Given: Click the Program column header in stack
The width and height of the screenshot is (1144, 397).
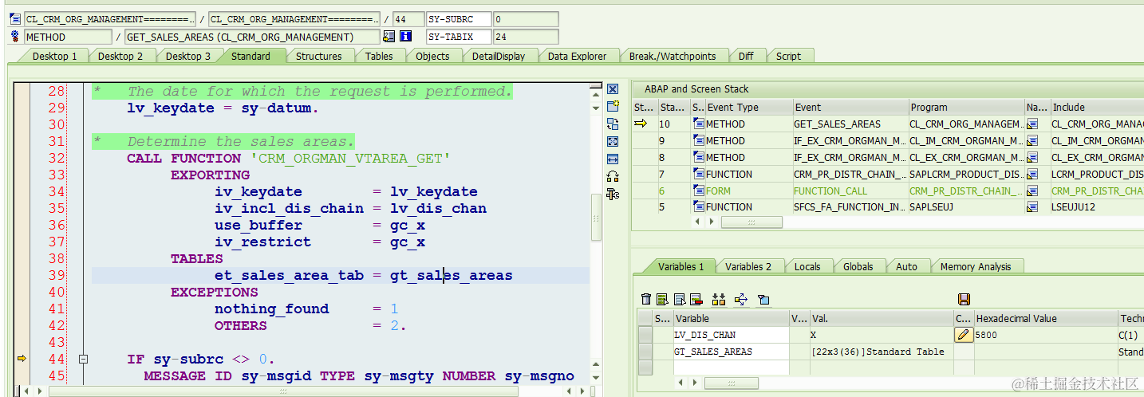Looking at the screenshot, I should coord(966,107).
